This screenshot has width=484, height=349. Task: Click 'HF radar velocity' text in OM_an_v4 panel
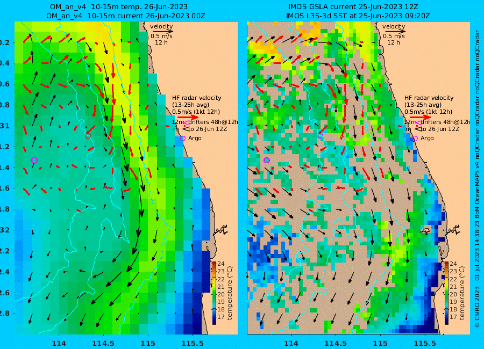197,98
